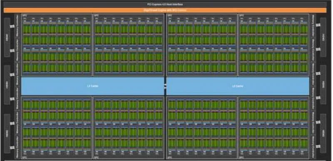The width and height of the screenshot is (333, 161).
Task: Click the topmost left Memory Controller label
Action: (x=17, y=25)
